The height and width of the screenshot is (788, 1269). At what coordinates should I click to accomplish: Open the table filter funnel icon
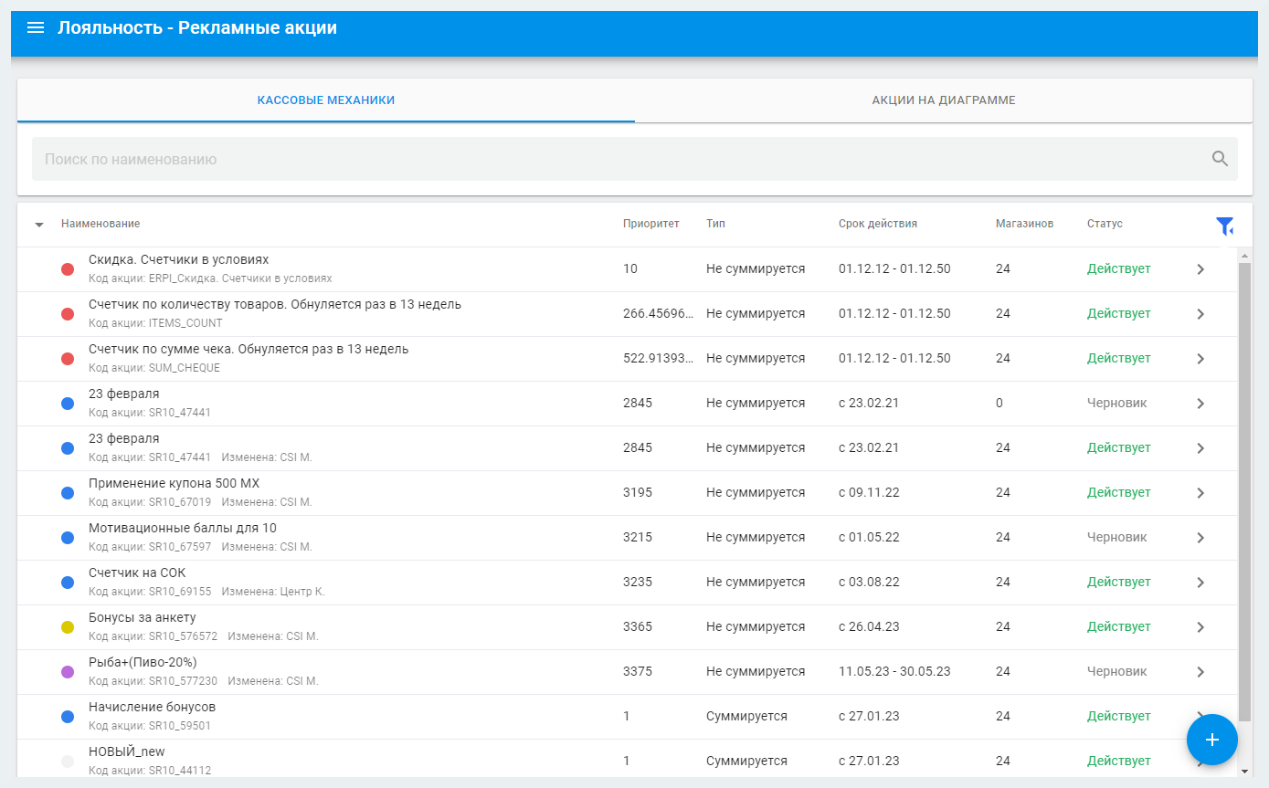pos(1224,226)
